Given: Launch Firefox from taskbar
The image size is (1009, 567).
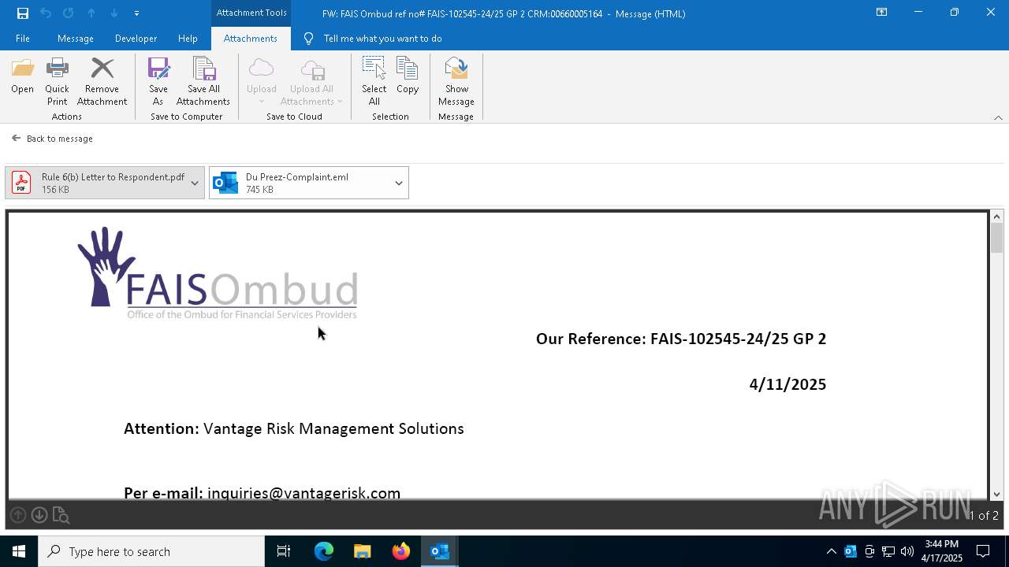Looking at the screenshot, I should [401, 551].
